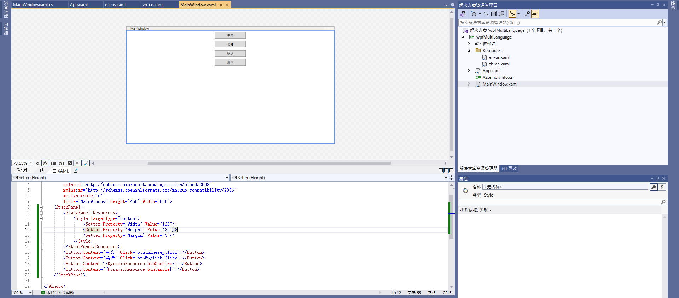
Task: Collapse all items in Solution Explorer
Action: (494, 14)
